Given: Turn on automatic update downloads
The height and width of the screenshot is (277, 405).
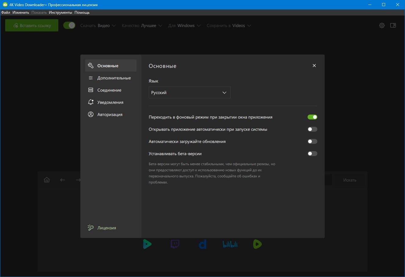Looking at the screenshot, I should tap(312, 141).
